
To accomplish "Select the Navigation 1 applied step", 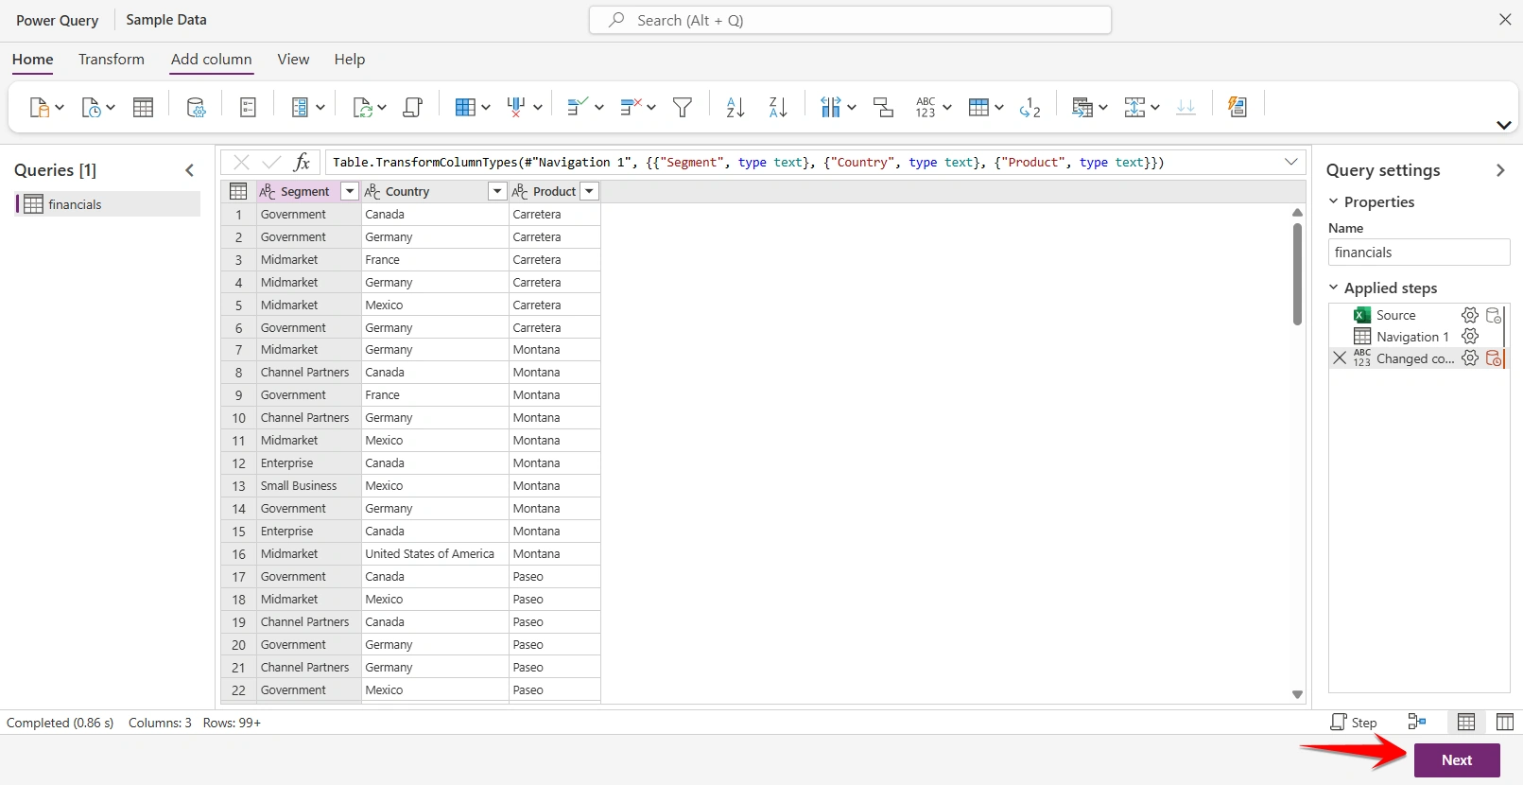I will (x=1412, y=337).
